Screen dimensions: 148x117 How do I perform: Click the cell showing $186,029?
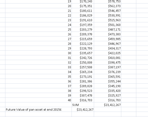click(x=83, y=15)
